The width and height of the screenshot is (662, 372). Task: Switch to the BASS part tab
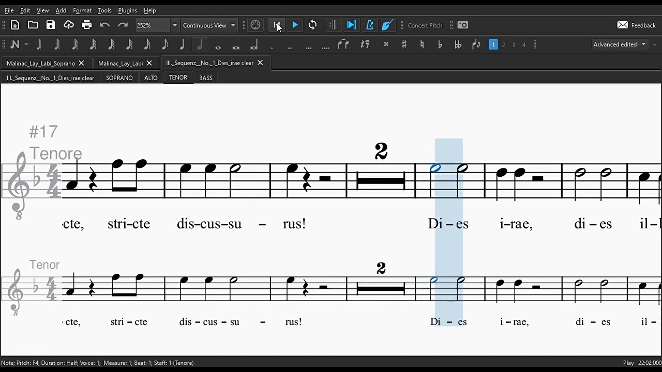click(x=206, y=78)
